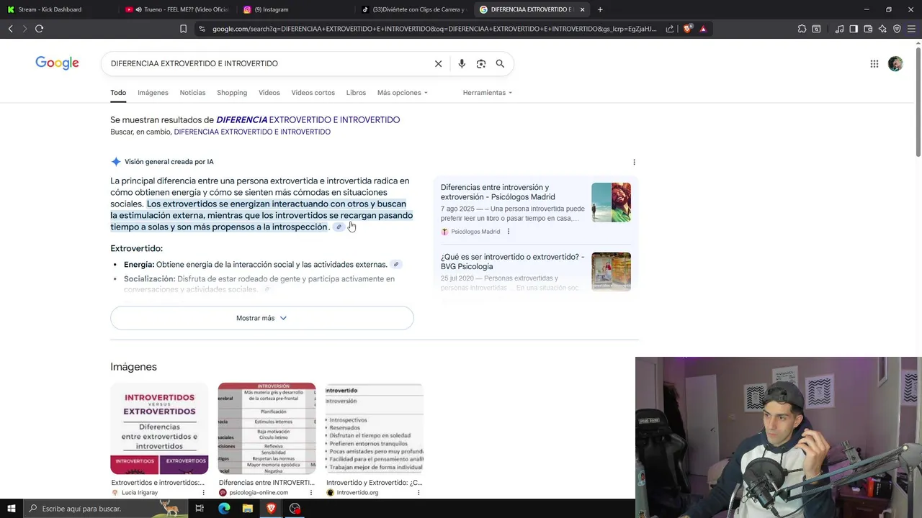This screenshot has width=922, height=518.
Task: Click the browser address bar URL
Action: (x=434, y=29)
